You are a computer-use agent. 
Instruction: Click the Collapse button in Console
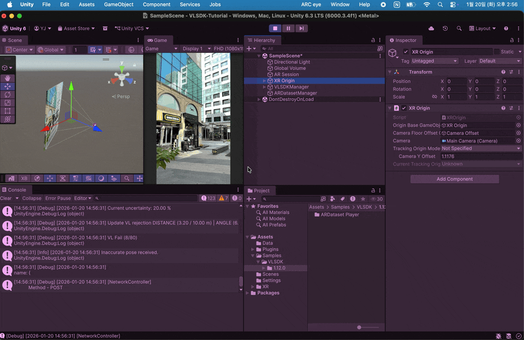click(32, 199)
